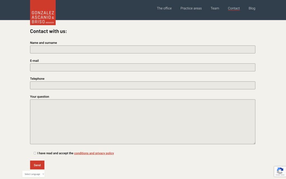Screen dimensions: 286x179
Task: Select the Telephone input field
Action: point(142,85)
